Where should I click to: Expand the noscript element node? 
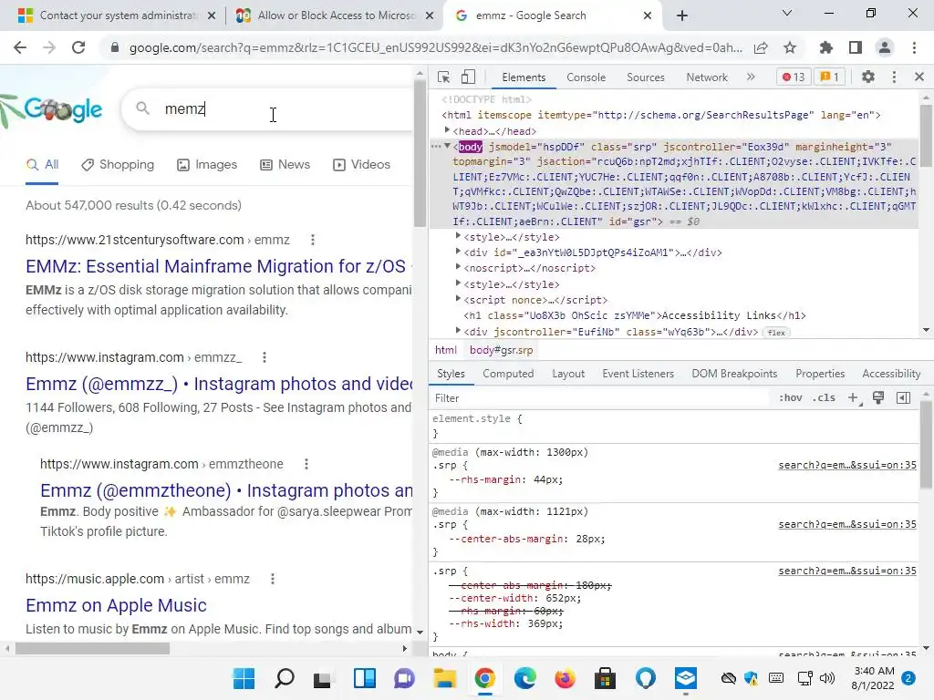tap(458, 267)
